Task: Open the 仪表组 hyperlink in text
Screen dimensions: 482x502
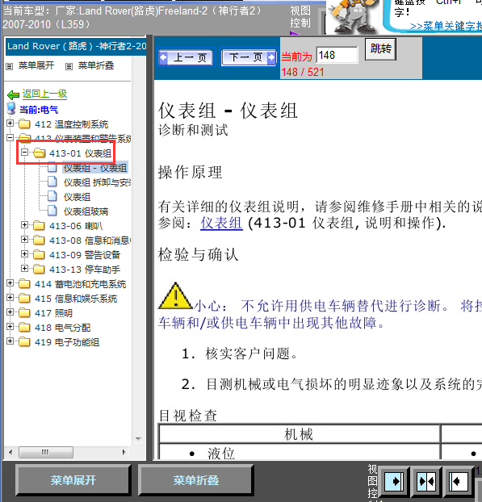Action: tap(221, 223)
